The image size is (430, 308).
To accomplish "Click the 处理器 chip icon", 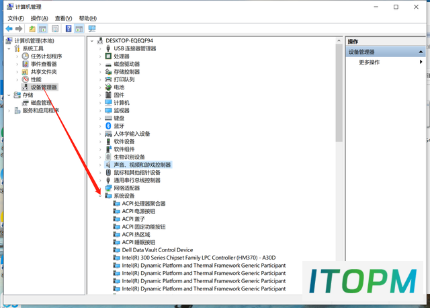I will tap(108, 56).
